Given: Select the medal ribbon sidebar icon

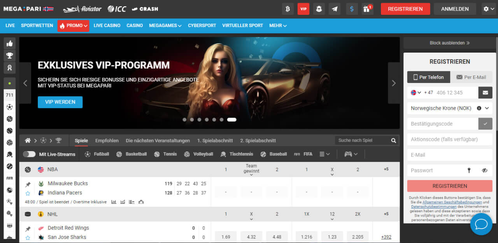Looking at the screenshot, I should (9, 67).
